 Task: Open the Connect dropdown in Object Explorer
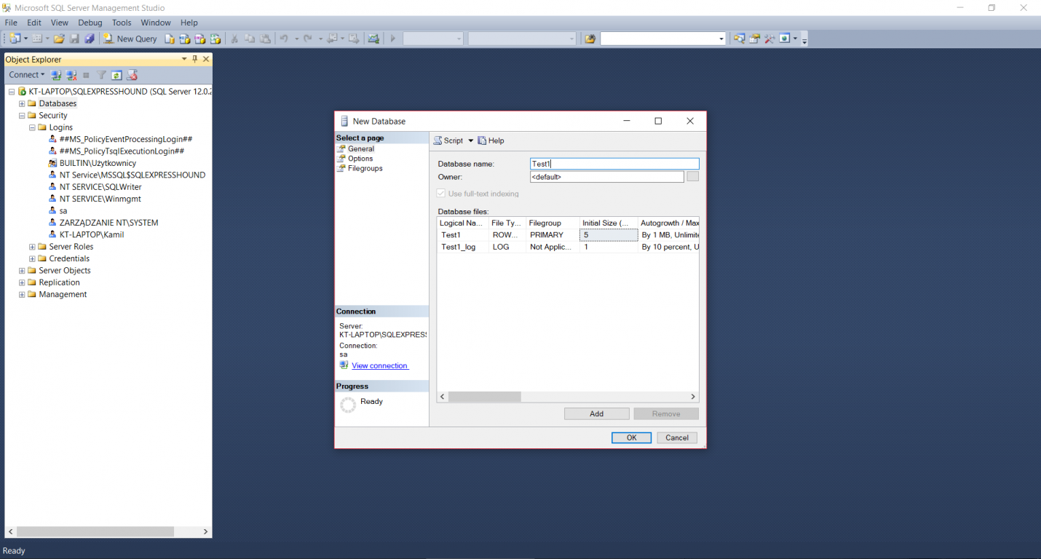[x=27, y=75]
